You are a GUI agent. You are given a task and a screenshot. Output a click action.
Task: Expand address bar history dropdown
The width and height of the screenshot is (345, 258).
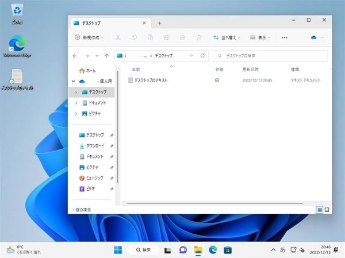point(191,56)
